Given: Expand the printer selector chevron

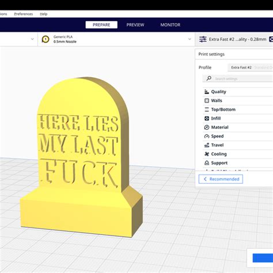Looking at the screenshot, I should [32, 39].
